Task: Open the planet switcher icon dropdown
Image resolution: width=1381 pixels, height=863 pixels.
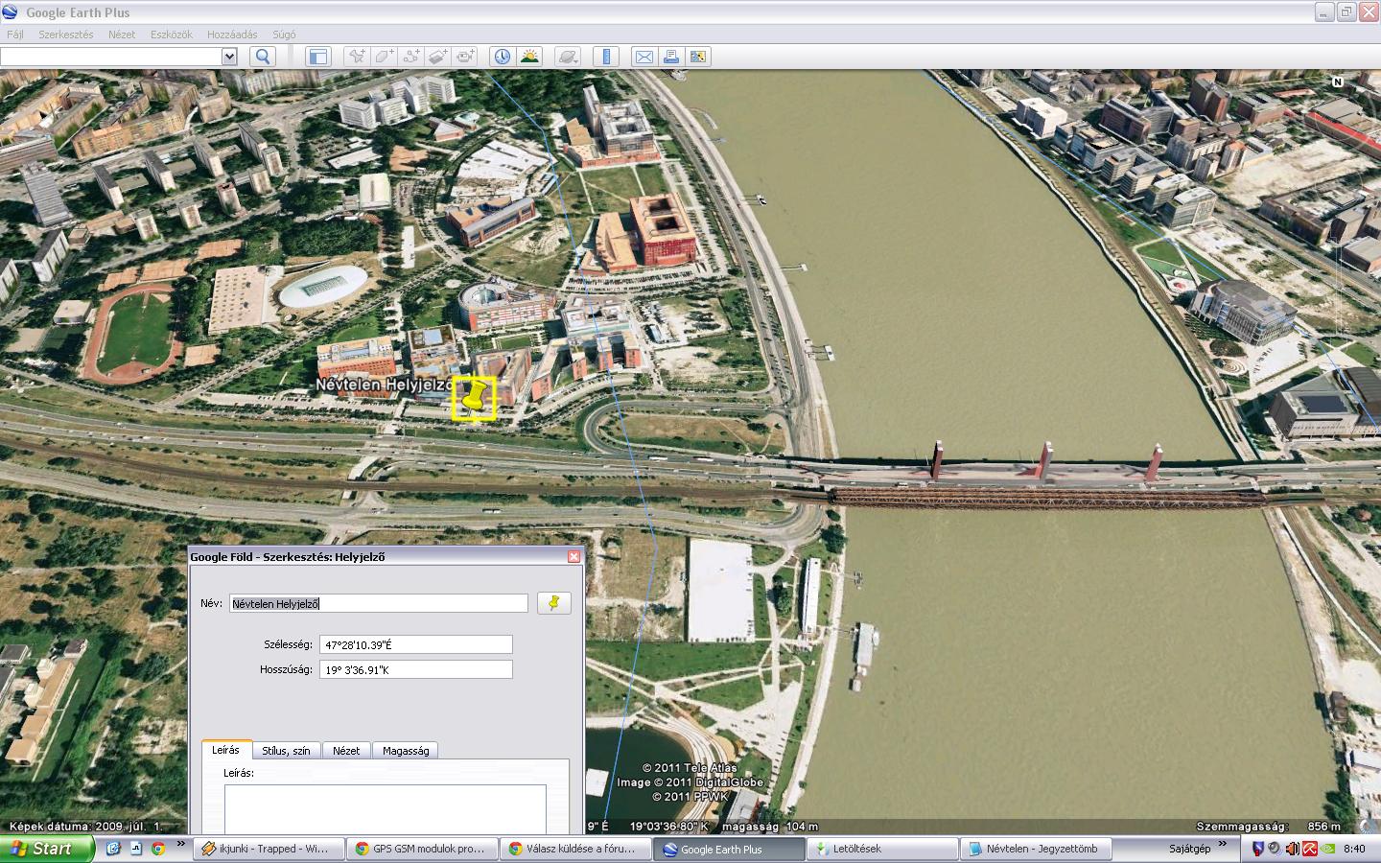Action: point(568,57)
